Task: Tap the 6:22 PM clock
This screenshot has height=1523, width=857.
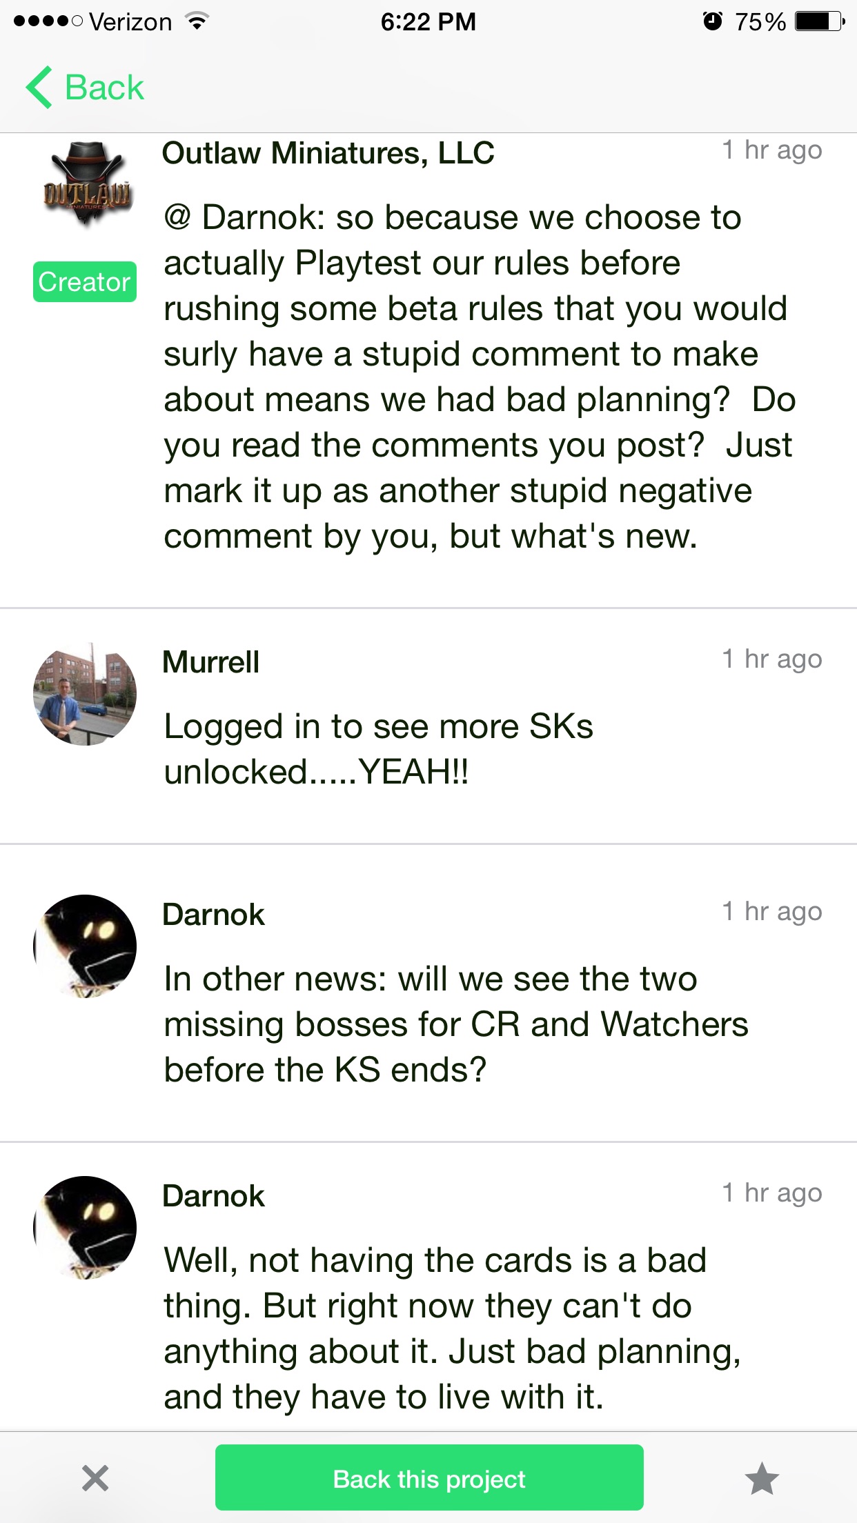Action: coord(428,21)
